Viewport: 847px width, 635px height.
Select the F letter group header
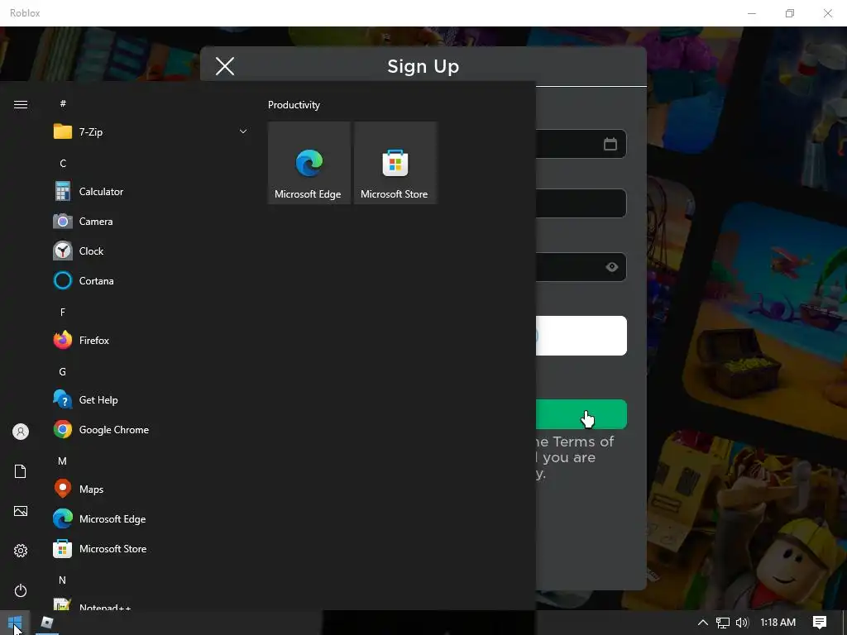pos(63,312)
